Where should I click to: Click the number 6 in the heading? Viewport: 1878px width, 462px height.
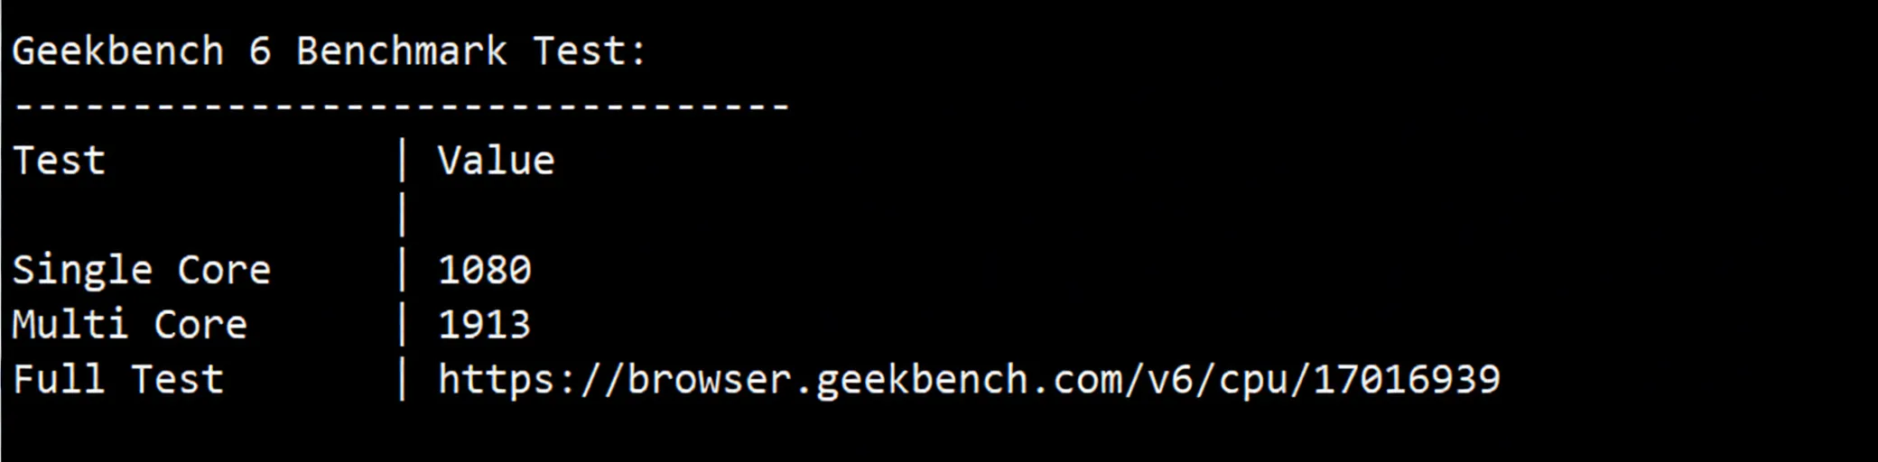tap(260, 51)
